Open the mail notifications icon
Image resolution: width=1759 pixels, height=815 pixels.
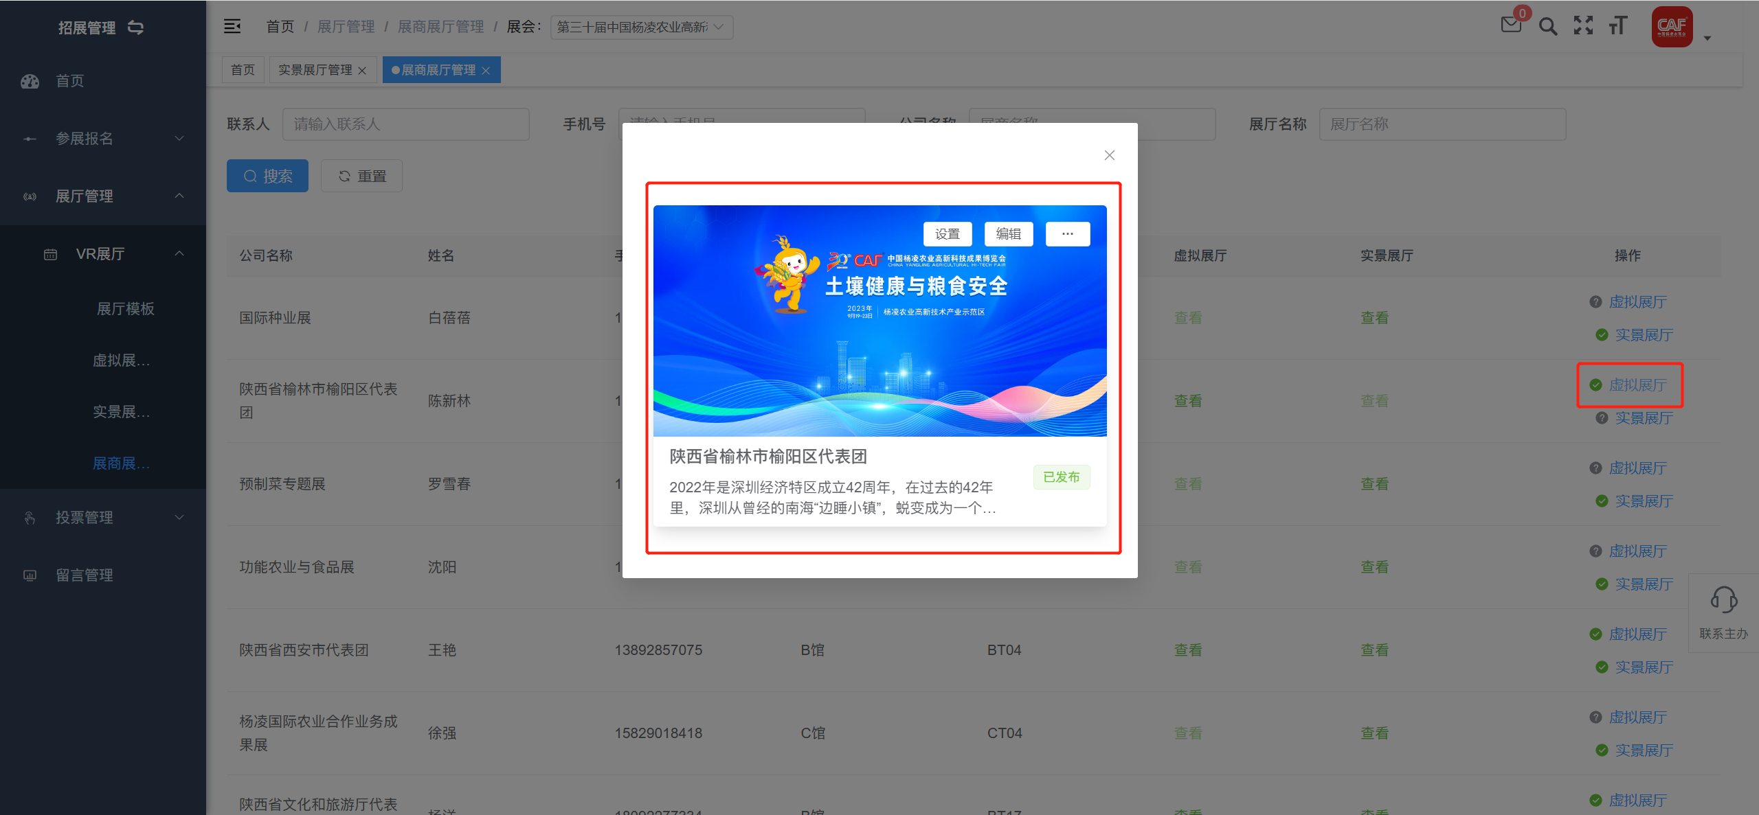[1511, 25]
